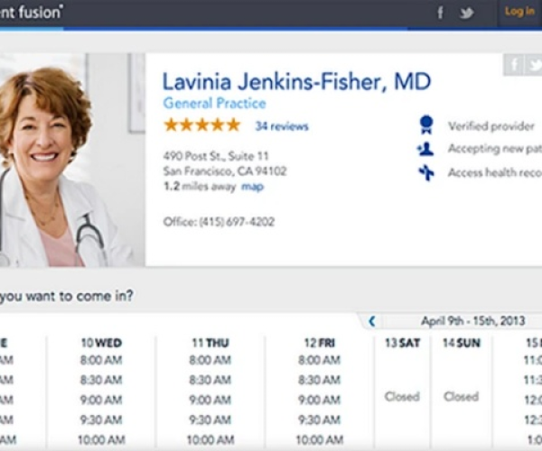Open the map link beside miles away
542x451 pixels.
click(252, 187)
